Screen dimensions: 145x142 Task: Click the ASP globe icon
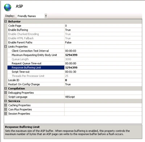(8, 7)
